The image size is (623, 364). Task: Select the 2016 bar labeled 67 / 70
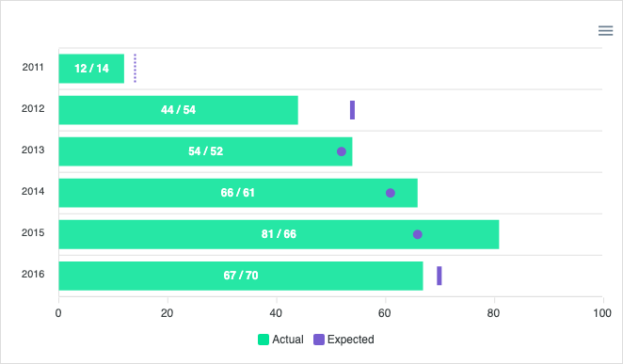241,276
